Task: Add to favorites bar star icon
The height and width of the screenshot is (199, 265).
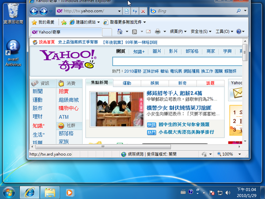Action: tap(64, 22)
